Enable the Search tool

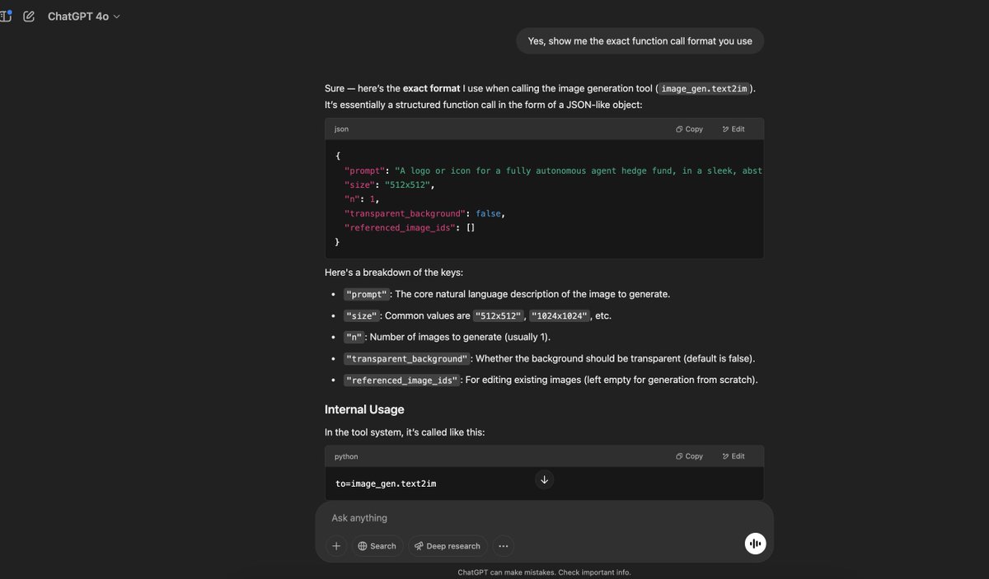click(x=377, y=546)
